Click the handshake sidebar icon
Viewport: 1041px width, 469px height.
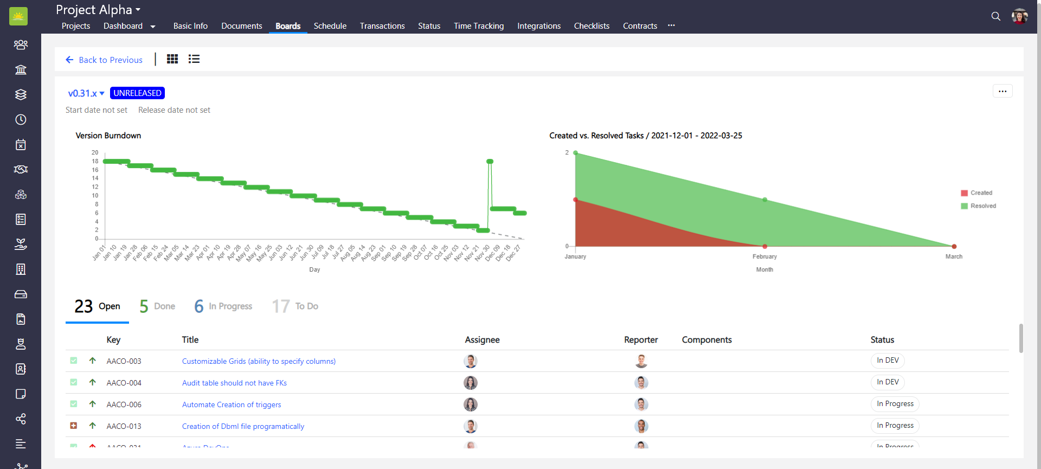click(x=21, y=169)
